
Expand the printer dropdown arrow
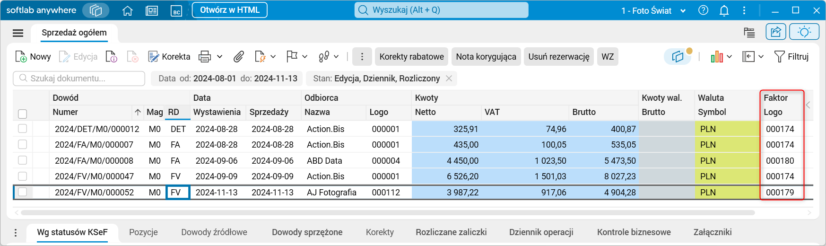(x=220, y=57)
